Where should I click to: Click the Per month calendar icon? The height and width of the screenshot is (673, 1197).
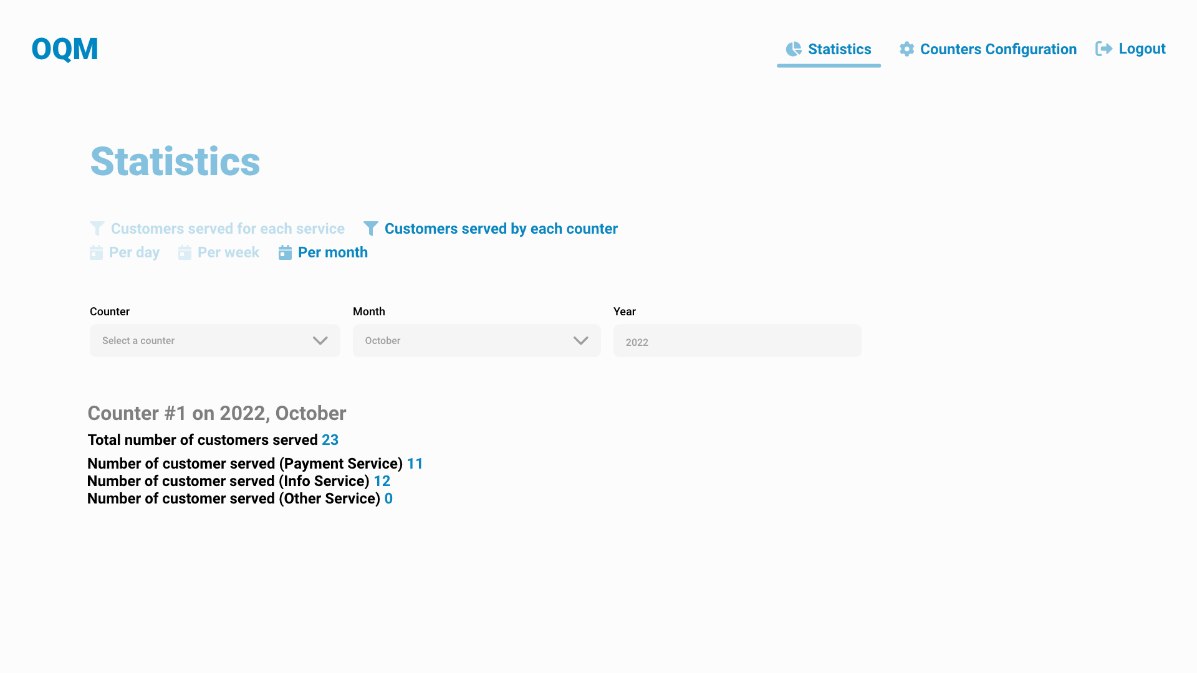(286, 252)
